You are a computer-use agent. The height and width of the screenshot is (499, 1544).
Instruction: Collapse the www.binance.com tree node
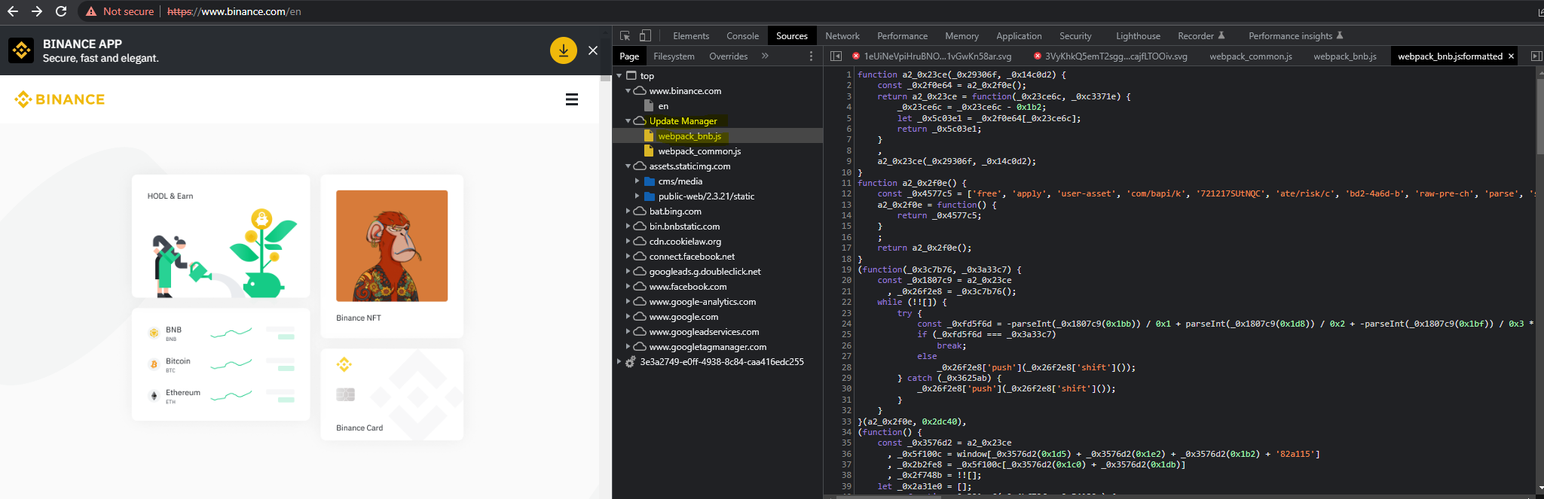coord(628,90)
